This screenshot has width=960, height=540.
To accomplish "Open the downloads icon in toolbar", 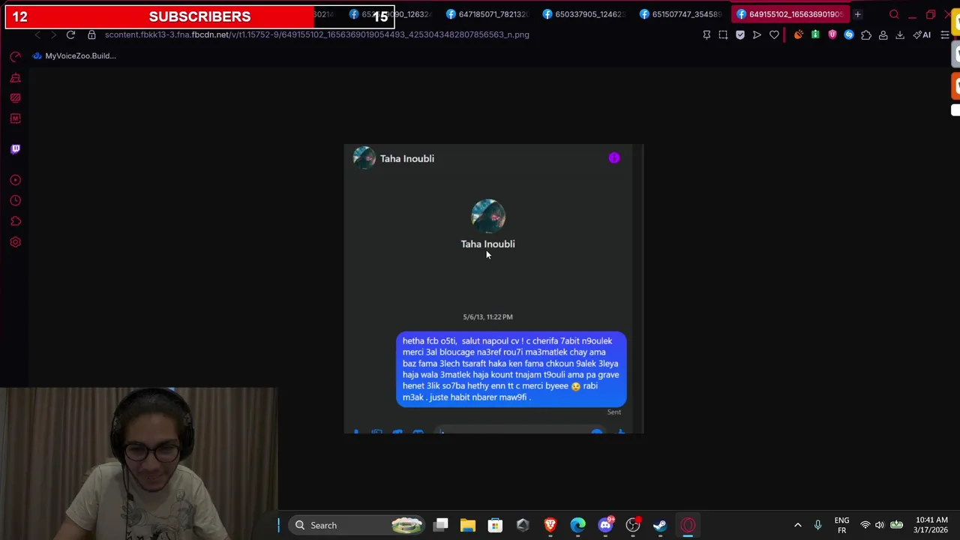I will point(900,34).
